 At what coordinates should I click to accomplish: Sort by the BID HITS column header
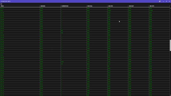(152, 6)
